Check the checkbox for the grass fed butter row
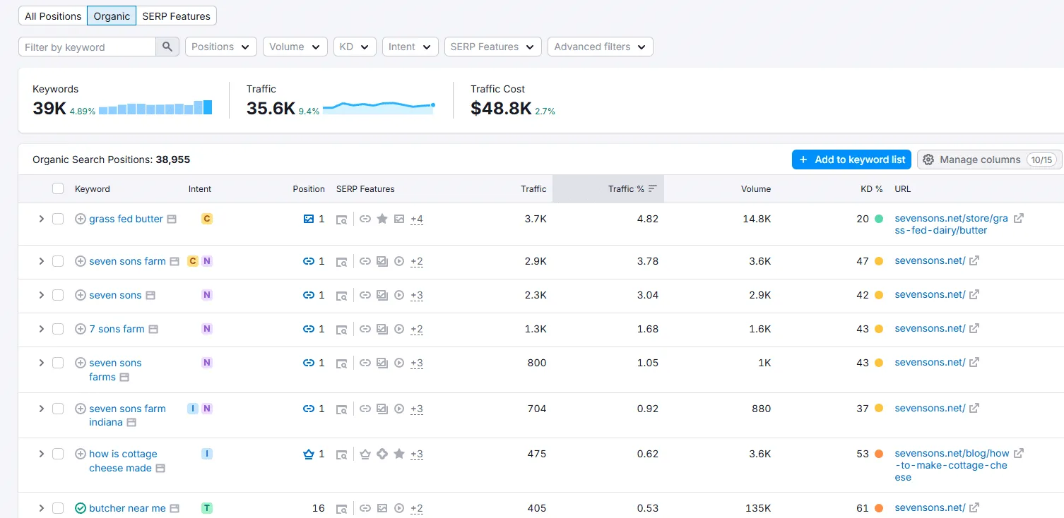The height and width of the screenshot is (518, 1064). coord(58,219)
